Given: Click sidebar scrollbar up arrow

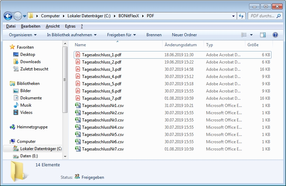Looking at the screenshot, I should 65,44.
